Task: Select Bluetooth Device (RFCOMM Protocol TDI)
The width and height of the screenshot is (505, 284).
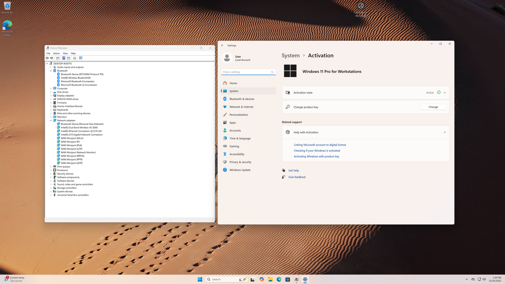Action: (82, 74)
